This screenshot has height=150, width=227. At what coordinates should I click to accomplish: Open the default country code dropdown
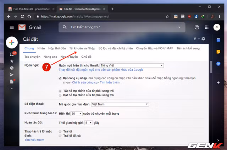pyautogui.click(x=120, y=104)
